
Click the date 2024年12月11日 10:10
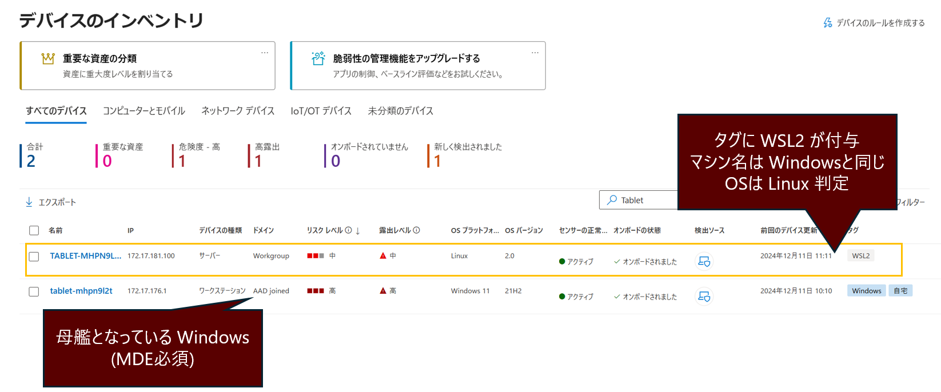(796, 291)
